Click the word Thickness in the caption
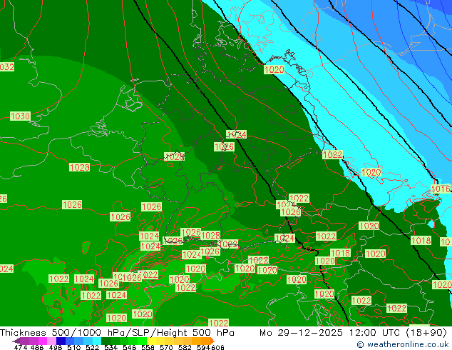This screenshot has height=350, width=452. [x=23, y=333]
